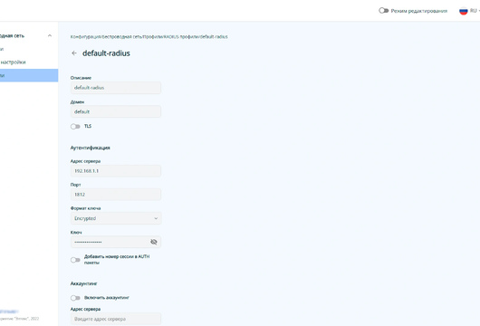480x326 pixels.
Task: Open the first sidebar item under the section header
Action: pos(2,49)
